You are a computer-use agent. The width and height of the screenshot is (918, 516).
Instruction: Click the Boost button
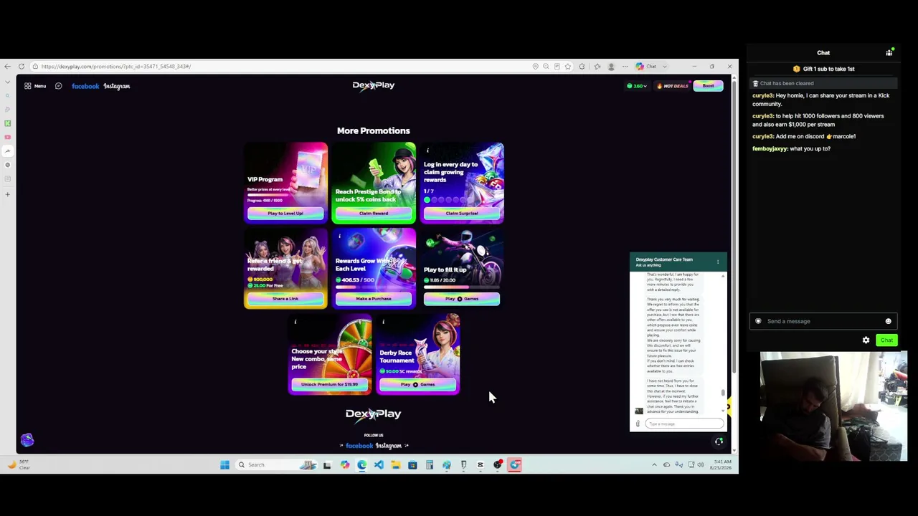(x=708, y=86)
